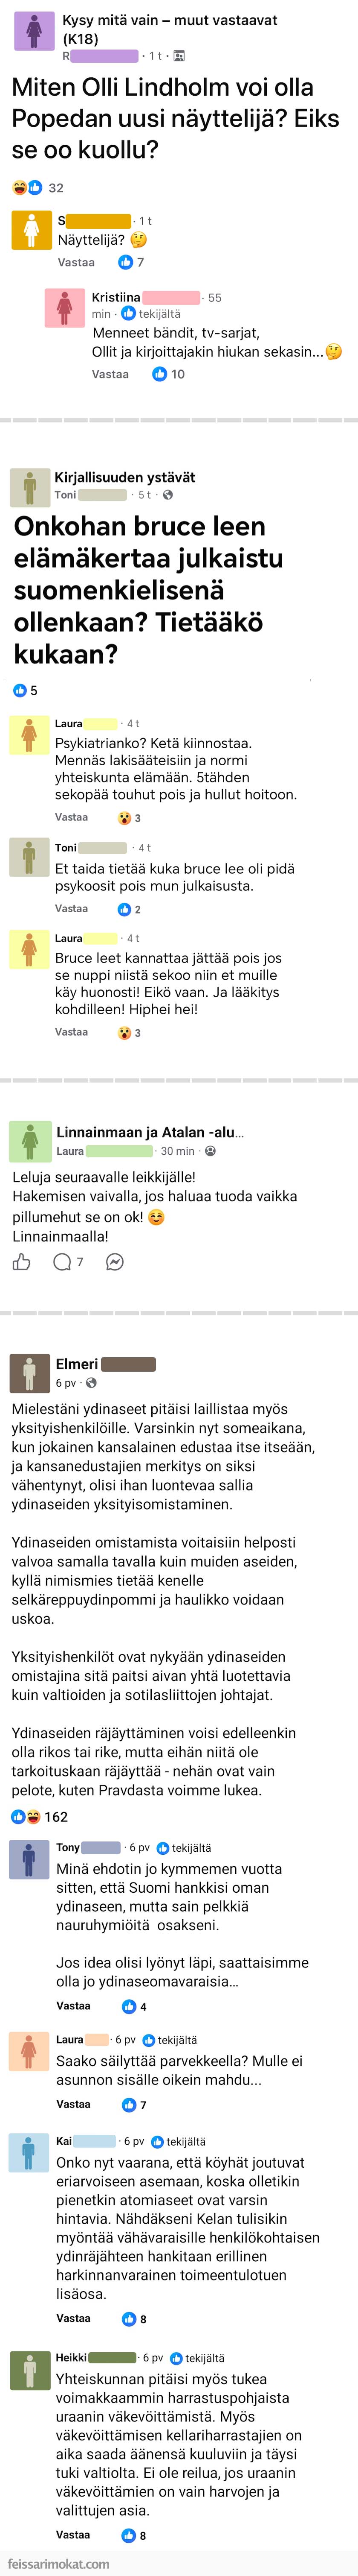This screenshot has height=2576, width=358.
Task: Reply to Kristiina's comment via Vastaa
Action: (x=110, y=374)
